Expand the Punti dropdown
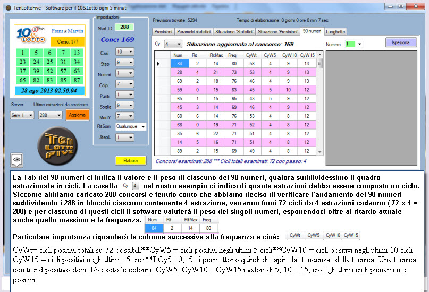The width and height of the screenshot is (429, 292). pyautogui.click(x=125, y=95)
